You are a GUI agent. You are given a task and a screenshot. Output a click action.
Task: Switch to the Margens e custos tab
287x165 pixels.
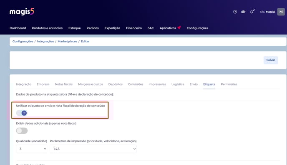click(91, 84)
